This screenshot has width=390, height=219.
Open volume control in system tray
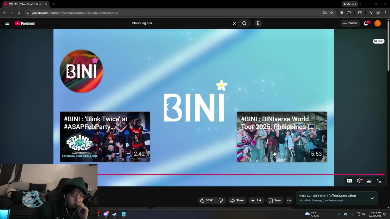point(363,214)
